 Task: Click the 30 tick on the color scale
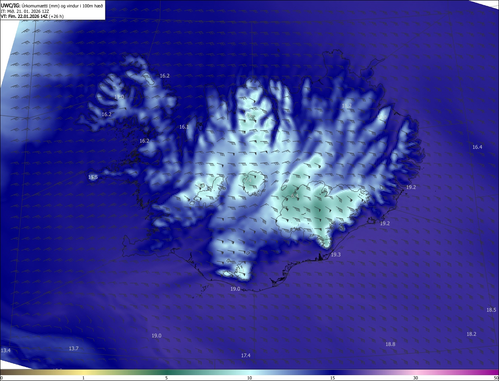click(416, 378)
